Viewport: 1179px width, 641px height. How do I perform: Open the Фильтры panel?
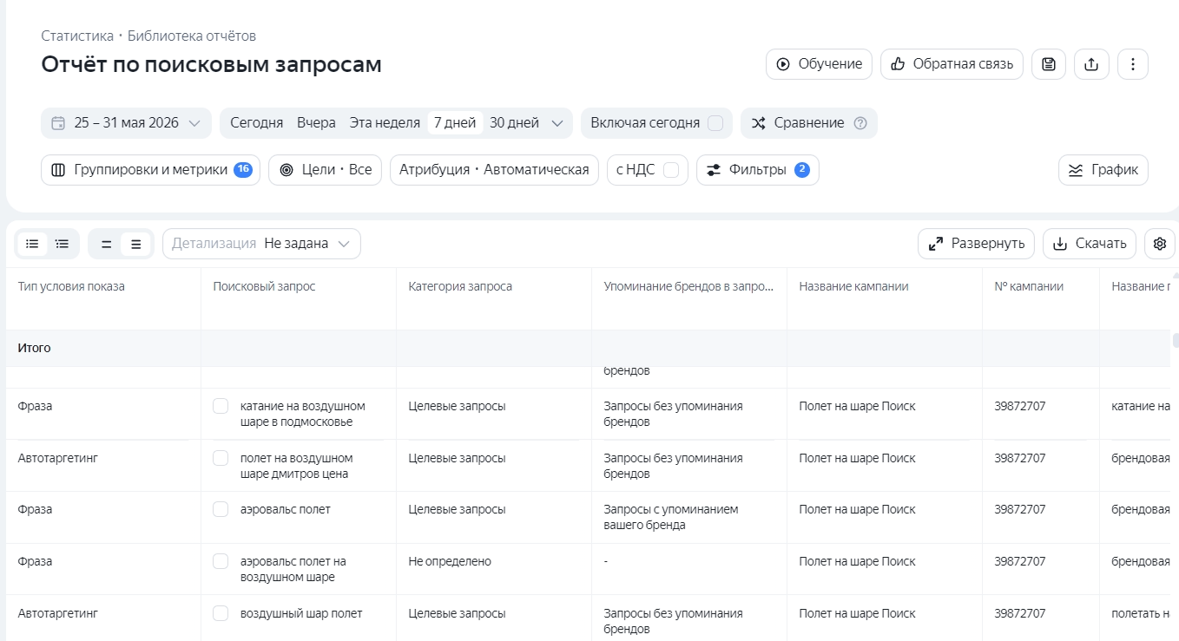click(x=757, y=170)
